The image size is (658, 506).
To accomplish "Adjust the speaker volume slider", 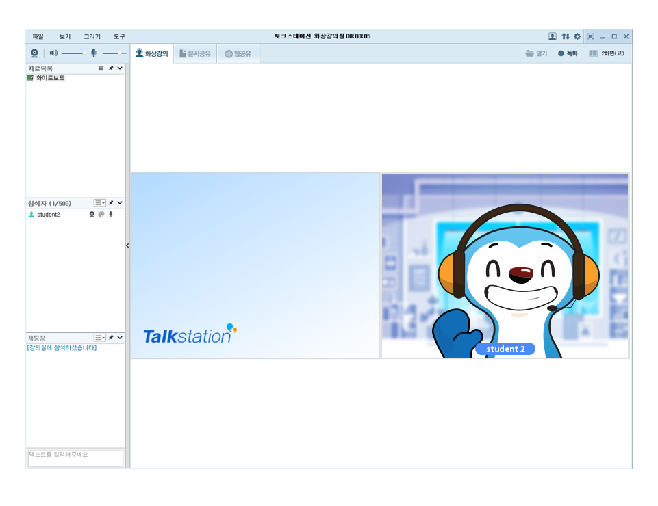I will coord(73,53).
